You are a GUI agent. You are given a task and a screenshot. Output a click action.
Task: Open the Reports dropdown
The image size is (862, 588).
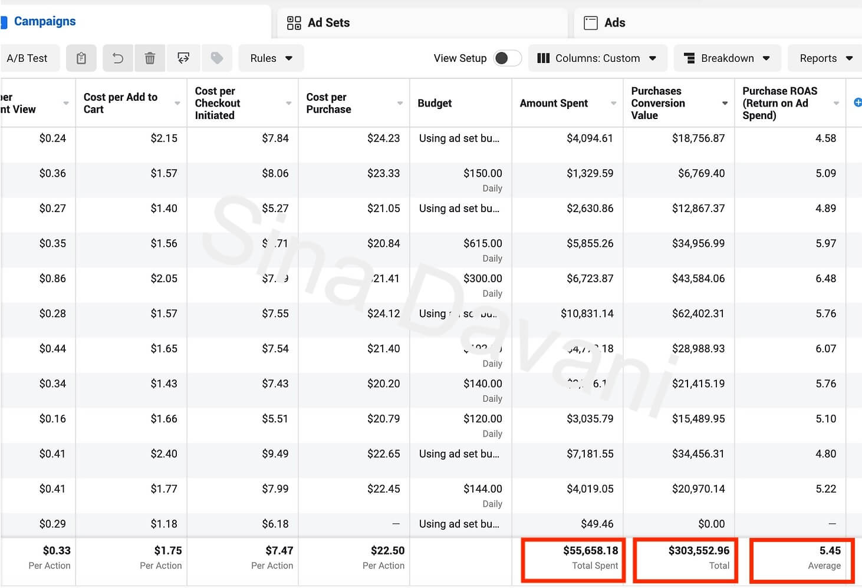click(825, 58)
